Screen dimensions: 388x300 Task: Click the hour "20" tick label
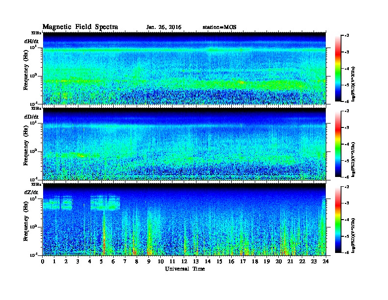point(279,261)
